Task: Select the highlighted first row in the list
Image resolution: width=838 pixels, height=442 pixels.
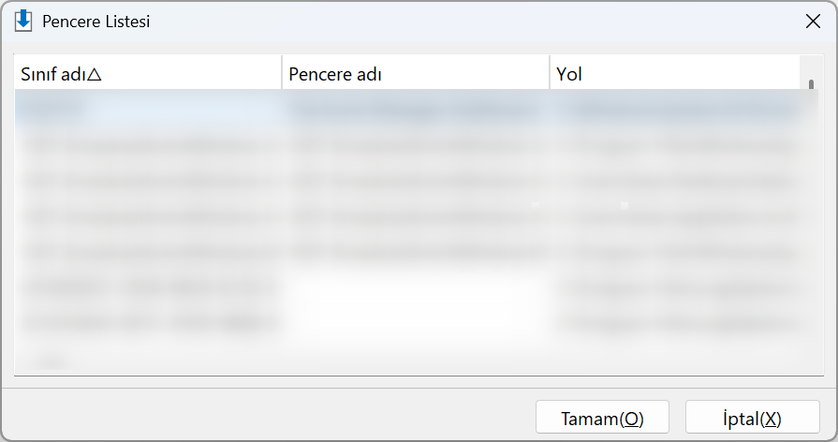Action: click(x=407, y=109)
